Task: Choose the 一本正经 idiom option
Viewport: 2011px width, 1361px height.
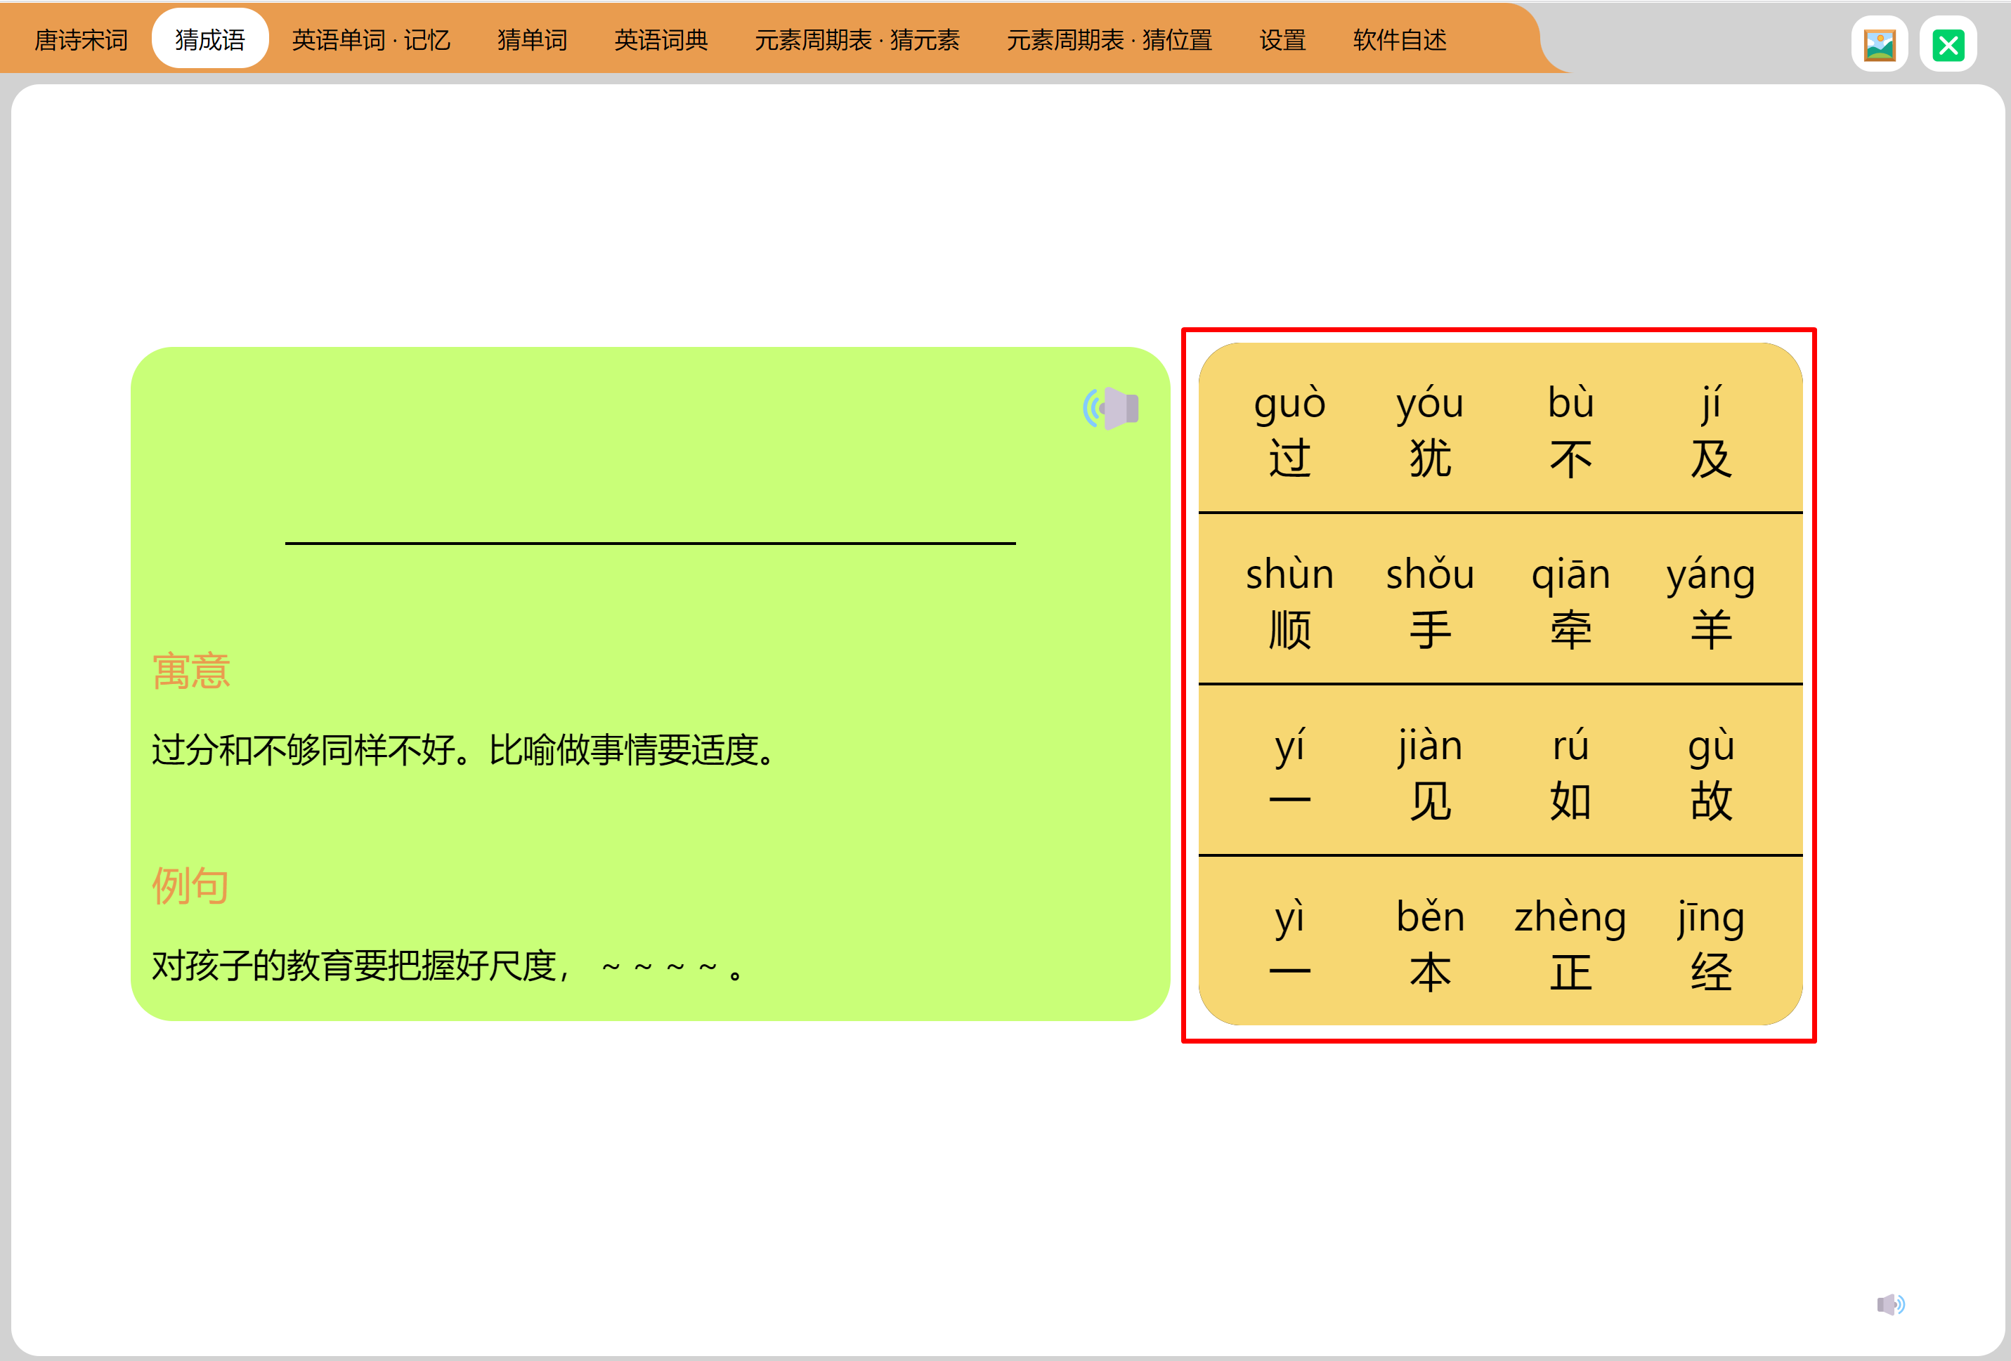Action: [x=1499, y=942]
